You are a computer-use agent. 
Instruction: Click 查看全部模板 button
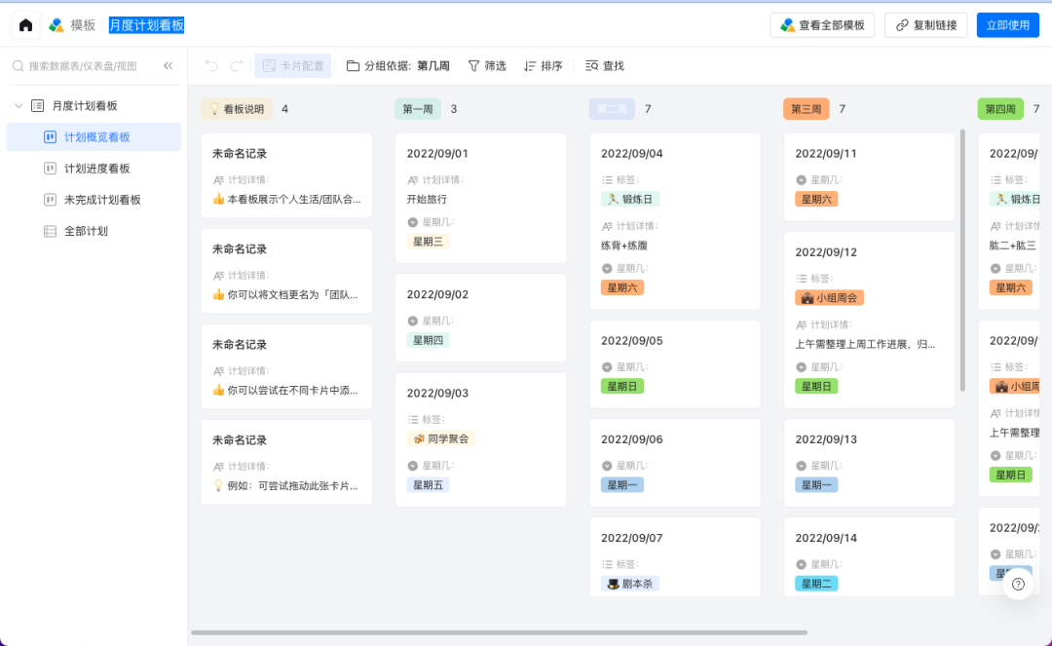(x=822, y=25)
